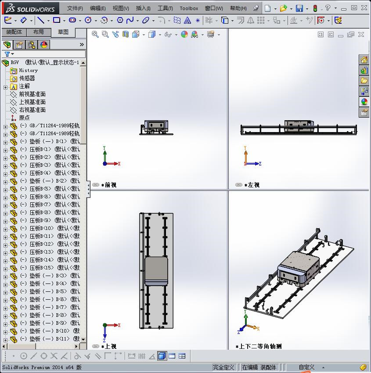
Task: Toggle the four-view layout button
Action: [182, 356]
